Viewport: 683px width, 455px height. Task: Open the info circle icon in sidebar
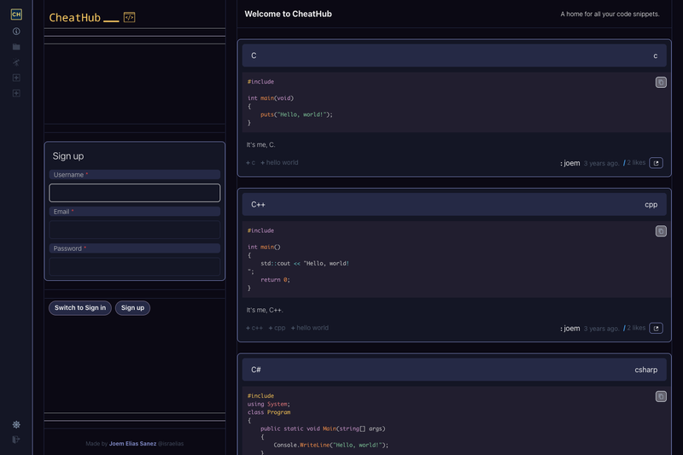coord(16,32)
